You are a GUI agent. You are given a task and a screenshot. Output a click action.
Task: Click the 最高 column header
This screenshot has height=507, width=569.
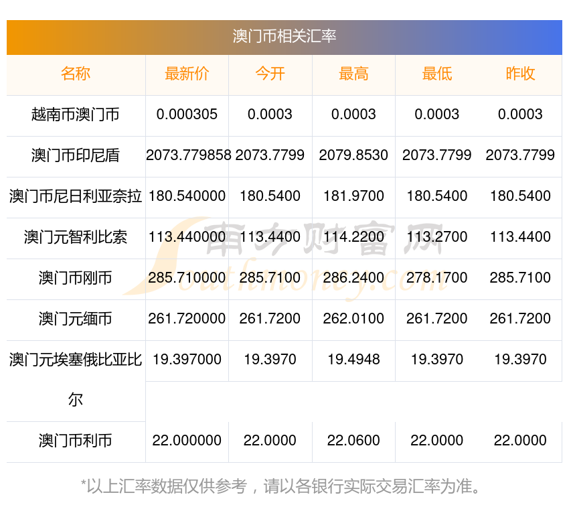click(353, 74)
